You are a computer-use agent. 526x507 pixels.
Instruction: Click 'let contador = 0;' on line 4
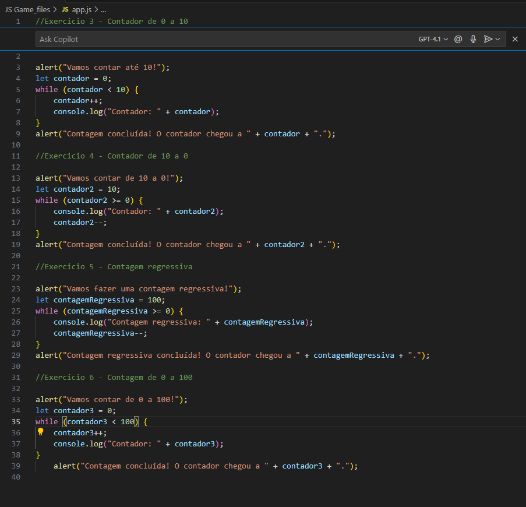(x=73, y=79)
